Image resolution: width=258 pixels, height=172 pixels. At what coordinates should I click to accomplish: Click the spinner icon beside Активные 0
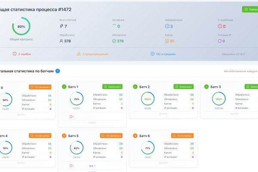pos(114,25)
